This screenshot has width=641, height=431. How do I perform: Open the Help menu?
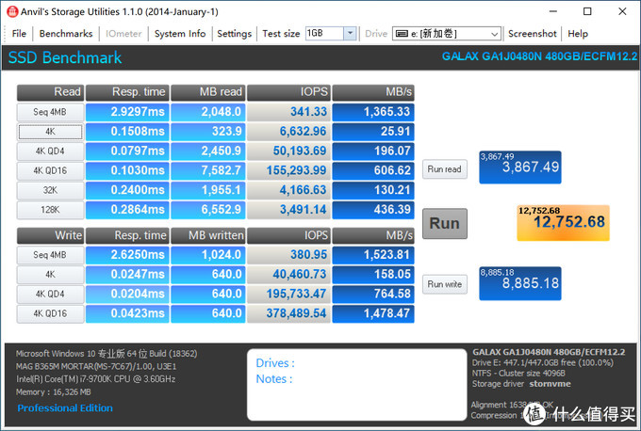pos(578,34)
